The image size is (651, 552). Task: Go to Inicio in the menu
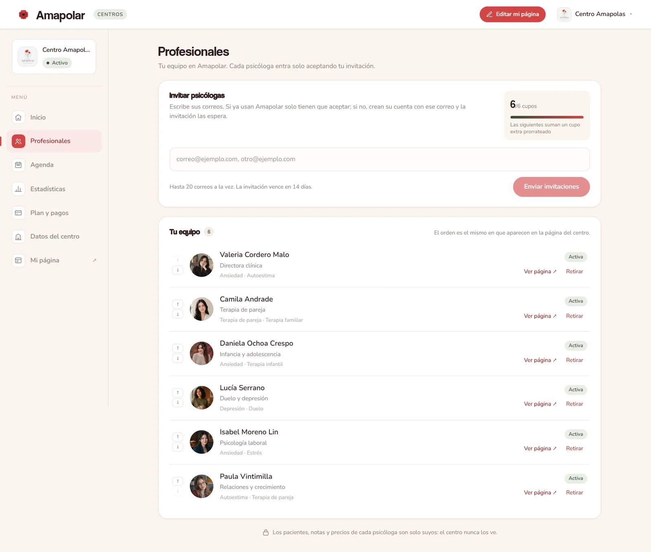[54, 117]
